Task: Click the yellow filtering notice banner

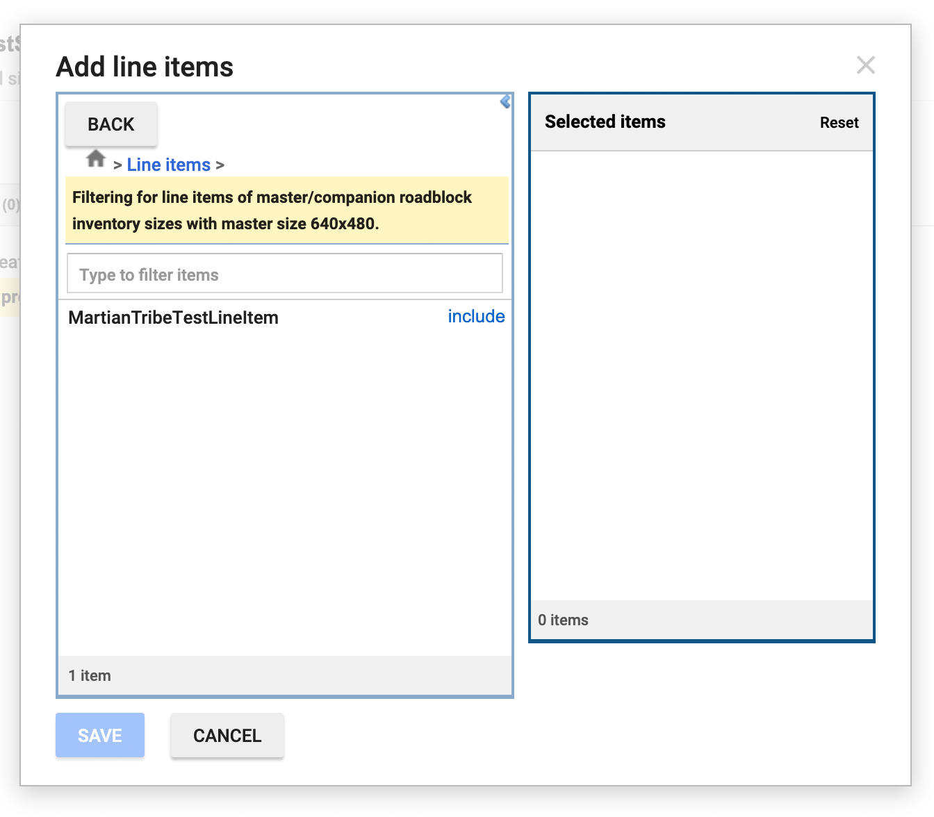Action: (x=286, y=211)
